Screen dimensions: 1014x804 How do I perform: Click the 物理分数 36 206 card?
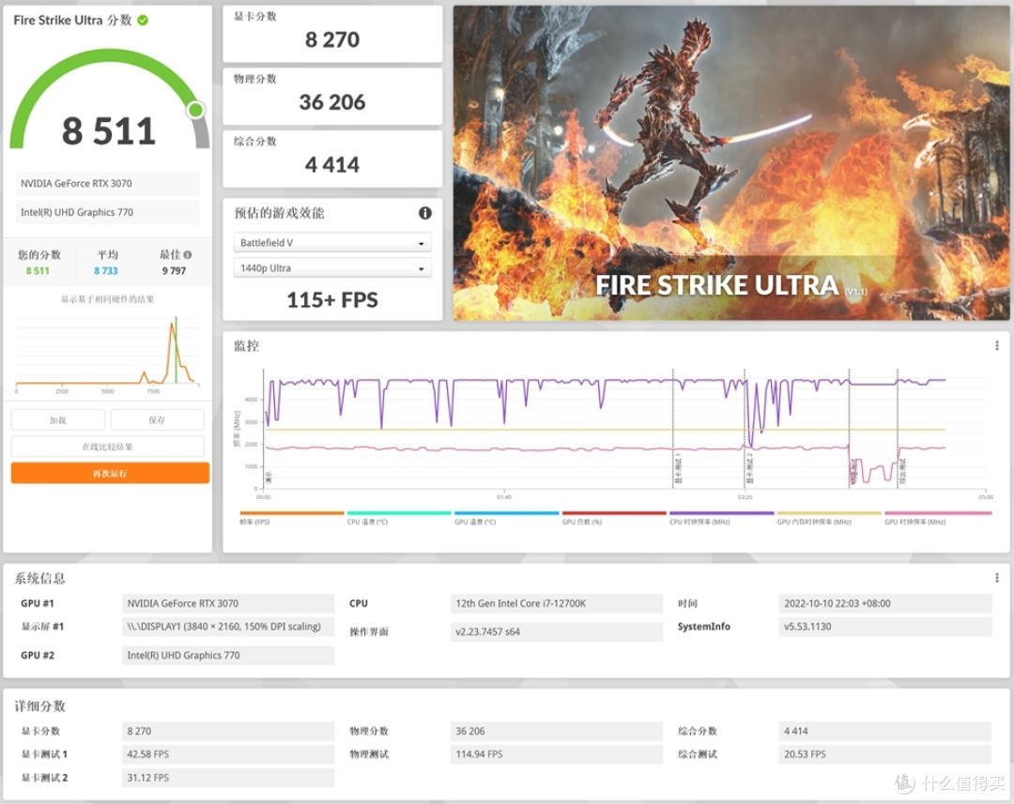pos(332,97)
